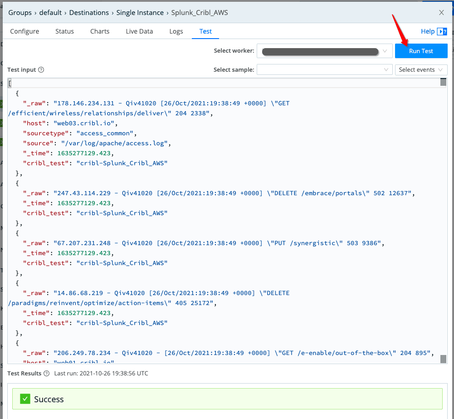Image resolution: width=454 pixels, height=419 pixels.
Task: Click the green Success checkmark icon
Action: coord(24,399)
